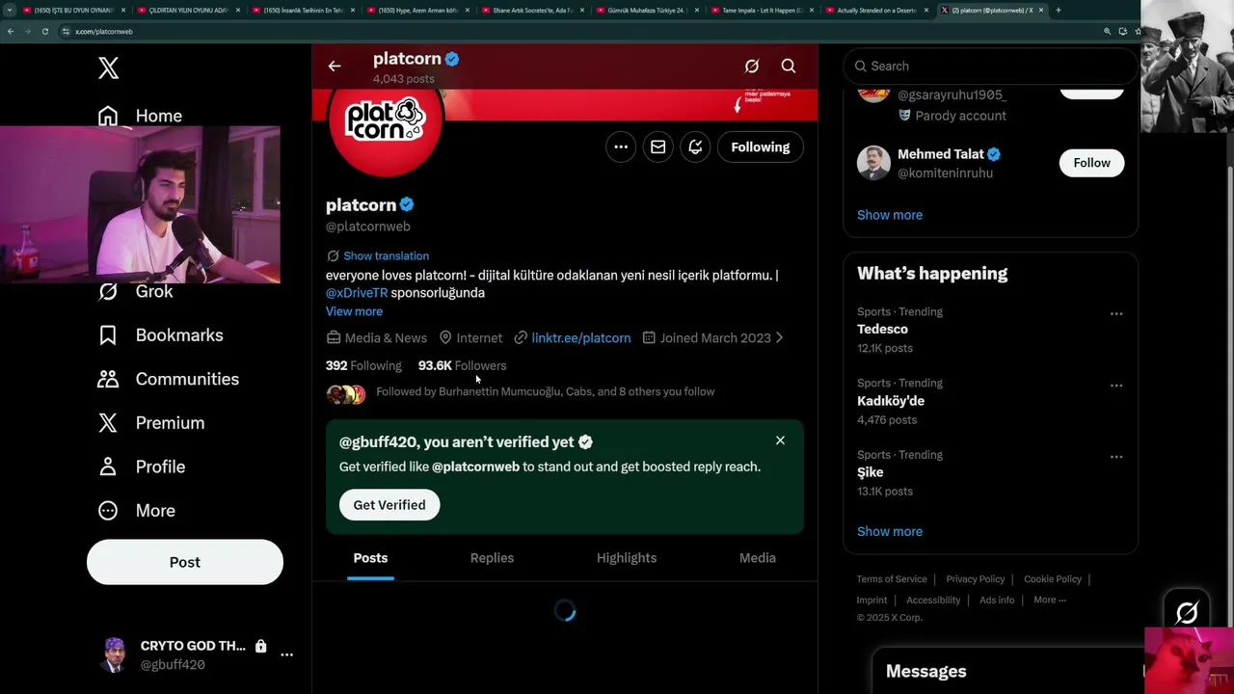Open the @xDriveTR mention link
The height and width of the screenshot is (694, 1234).
(357, 292)
